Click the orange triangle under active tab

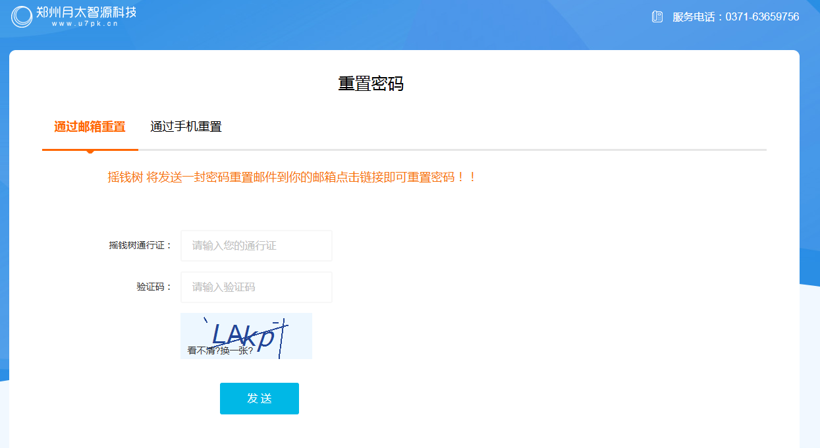click(90, 152)
